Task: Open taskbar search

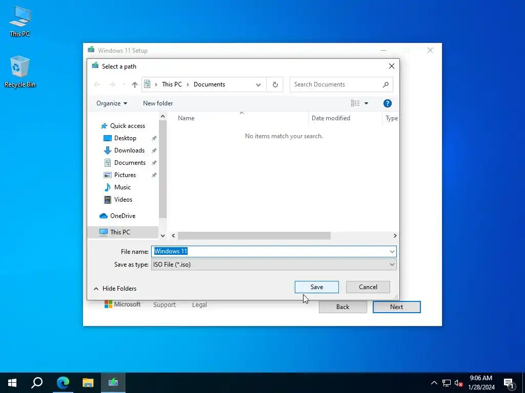Action: click(37, 383)
